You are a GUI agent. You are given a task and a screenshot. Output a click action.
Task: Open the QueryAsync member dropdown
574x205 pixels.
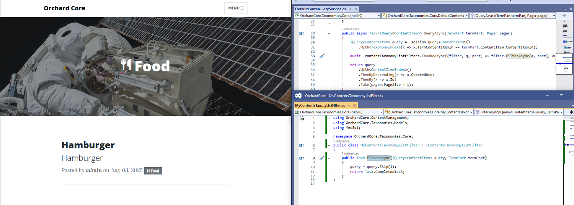point(513,16)
